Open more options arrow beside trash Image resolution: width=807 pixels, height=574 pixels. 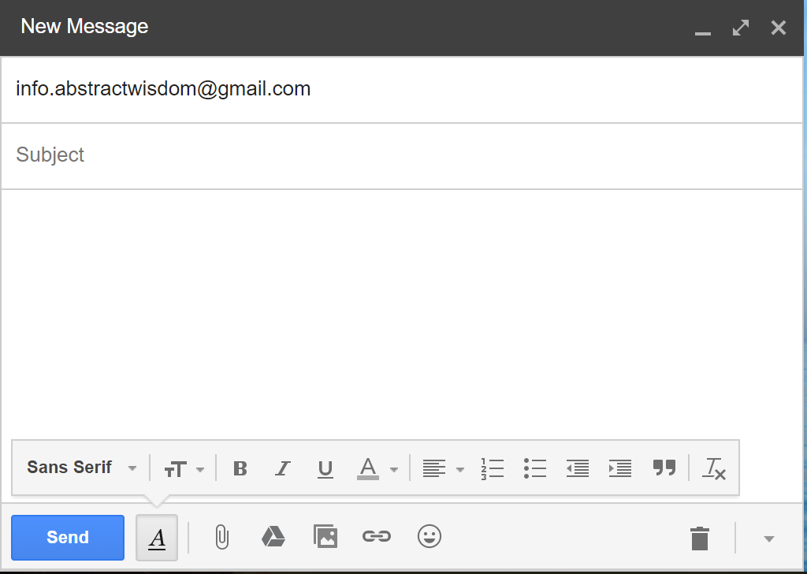769,539
